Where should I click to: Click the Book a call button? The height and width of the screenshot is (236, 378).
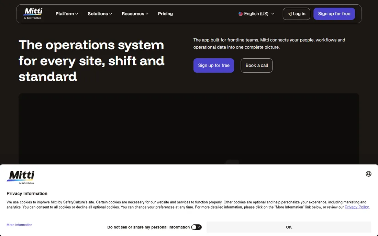256,66
